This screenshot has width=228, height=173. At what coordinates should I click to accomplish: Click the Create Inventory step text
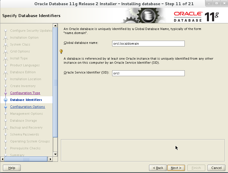click(23, 86)
